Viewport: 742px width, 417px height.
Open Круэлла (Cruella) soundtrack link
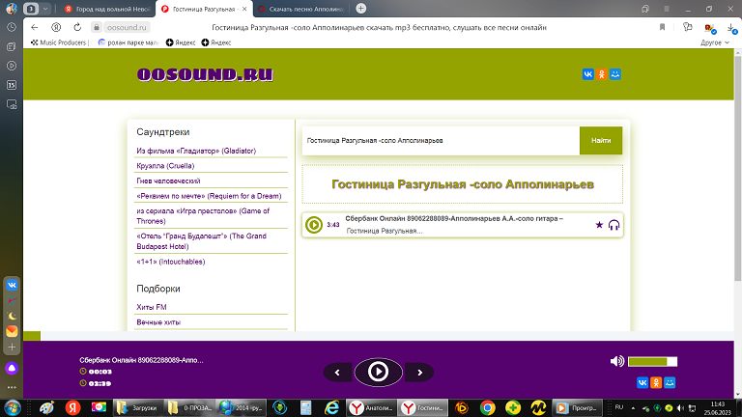(x=165, y=166)
